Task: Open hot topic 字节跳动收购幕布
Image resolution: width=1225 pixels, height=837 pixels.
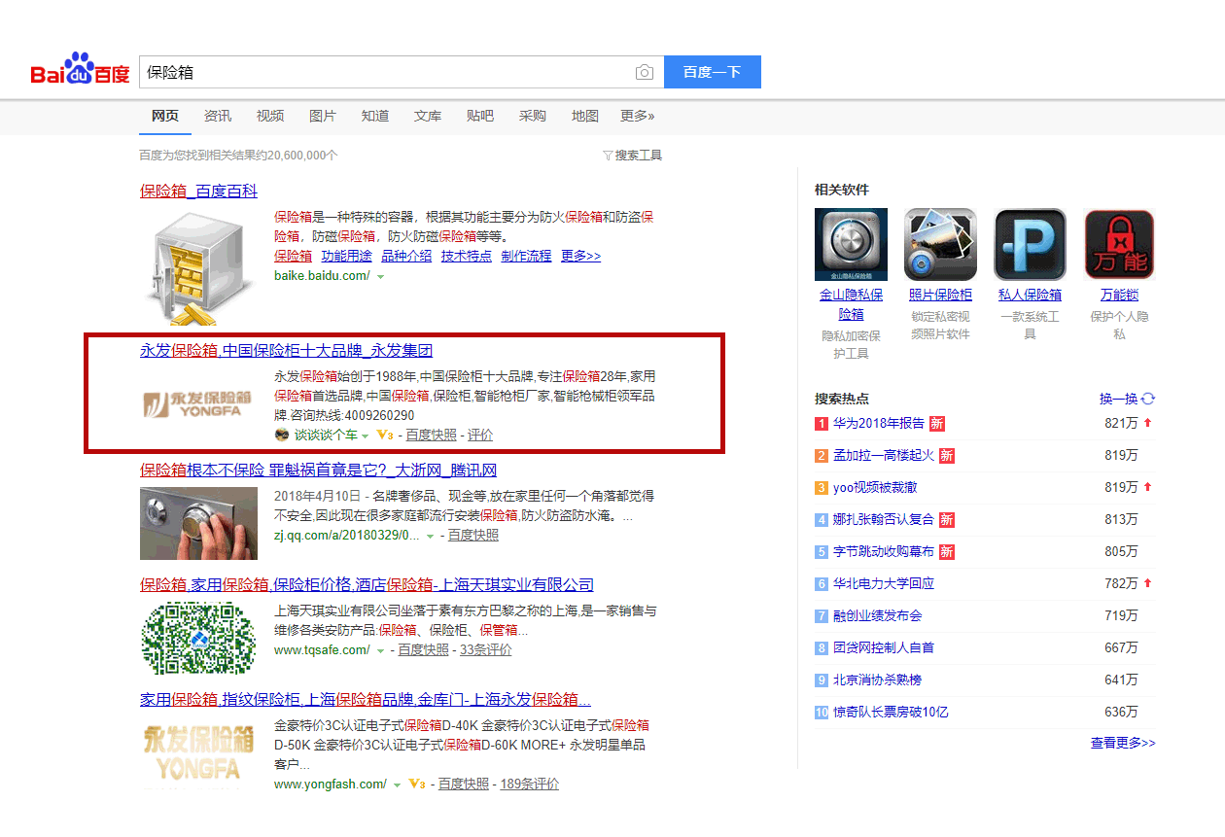Action: pos(884,551)
